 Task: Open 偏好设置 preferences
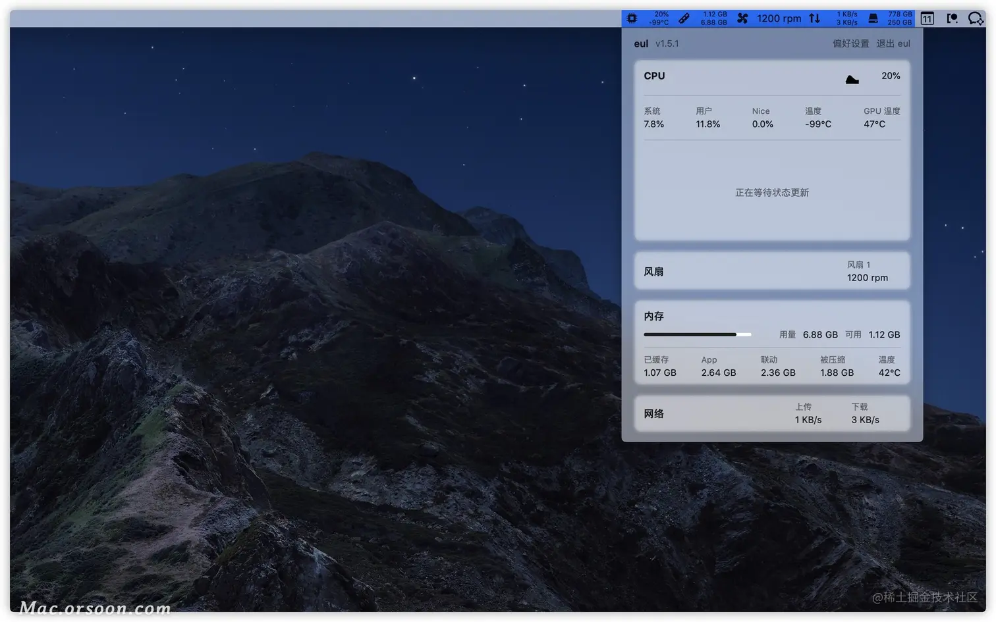pyautogui.click(x=850, y=43)
